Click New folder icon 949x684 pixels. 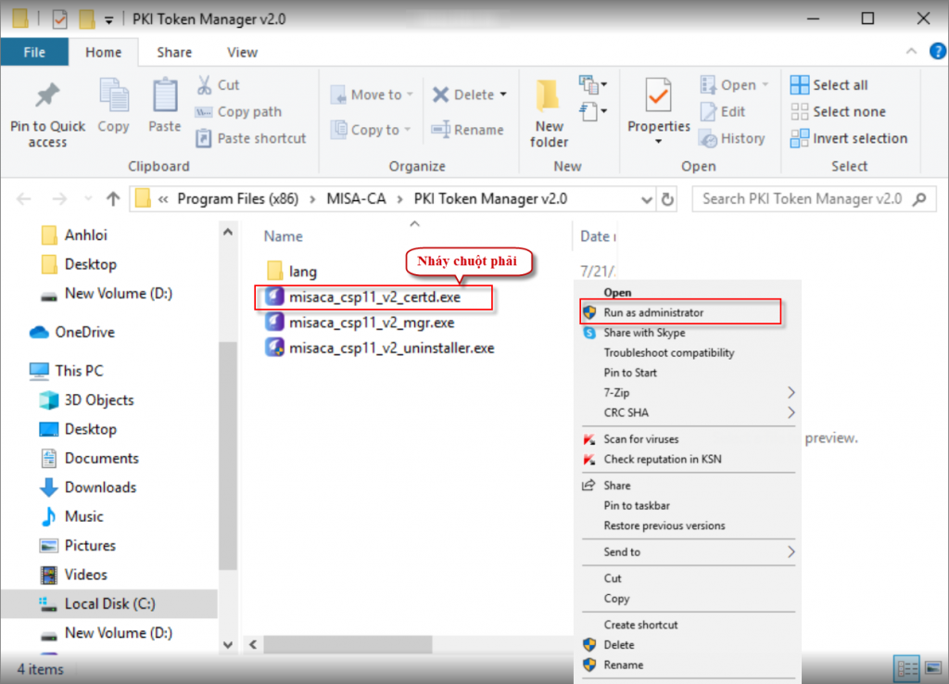pos(548,95)
